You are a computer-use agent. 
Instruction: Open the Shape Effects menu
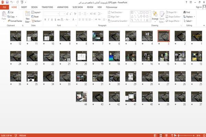(173, 21)
